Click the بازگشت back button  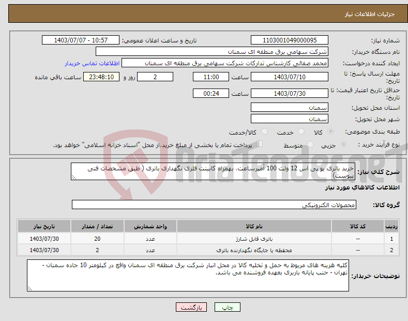[x=191, y=308]
